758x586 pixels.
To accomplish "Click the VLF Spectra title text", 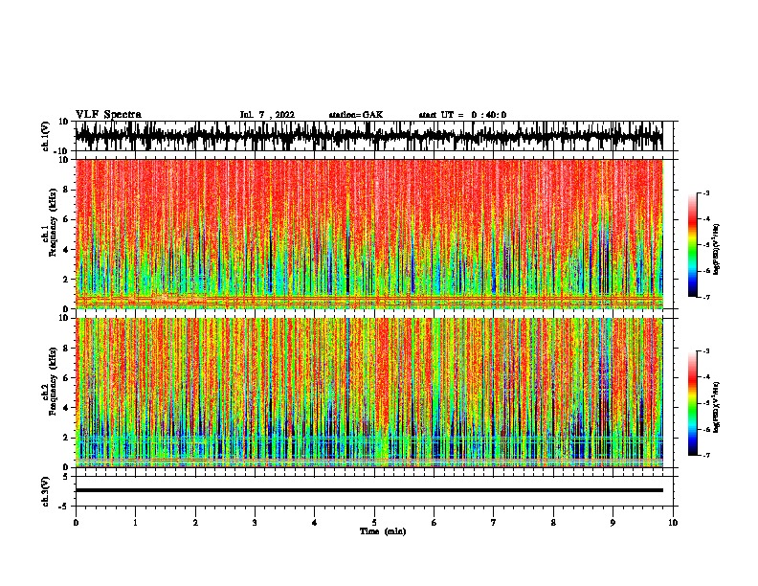I will point(108,115).
